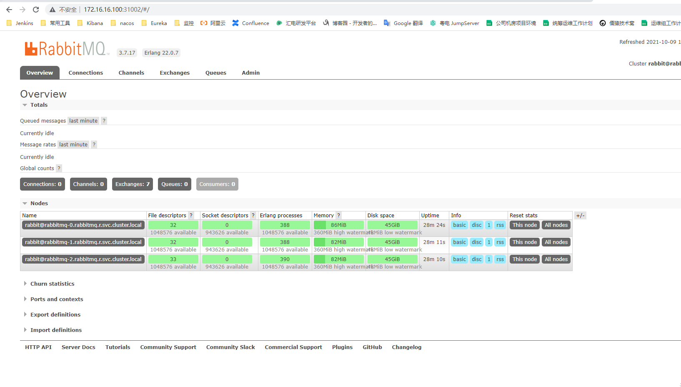The width and height of the screenshot is (681, 387).
Task: Click the insecure site warning icon
Action: click(53, 10)
